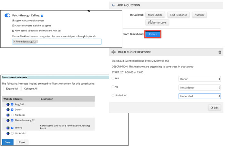Screen dimensions: 226x161
Task: Select the Undecided response radio button
Action: [113, 95]
